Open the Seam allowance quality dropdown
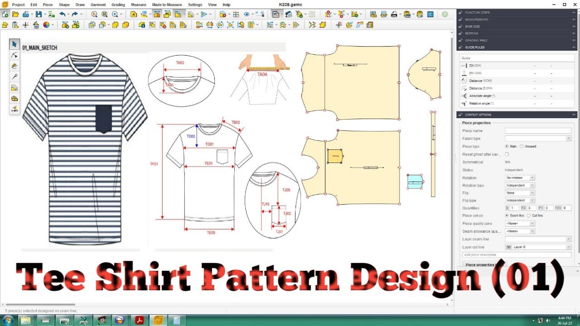 (x=520, y=231)
